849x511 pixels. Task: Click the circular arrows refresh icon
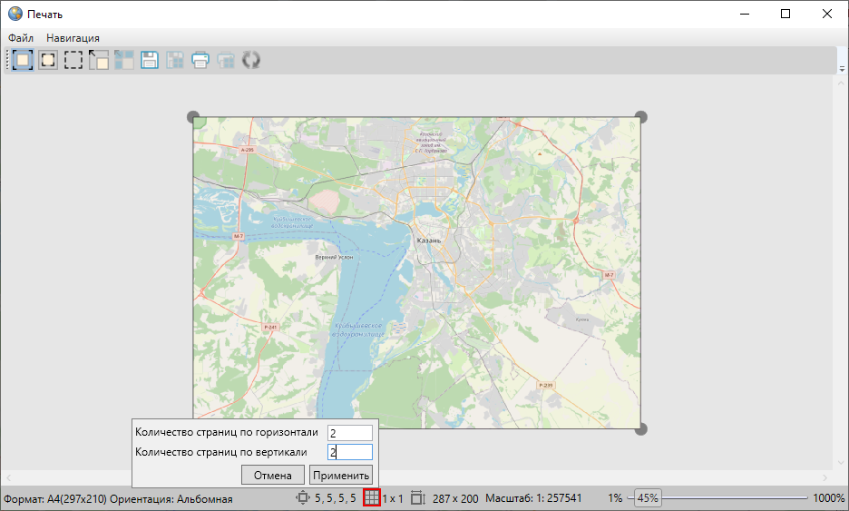251,61
